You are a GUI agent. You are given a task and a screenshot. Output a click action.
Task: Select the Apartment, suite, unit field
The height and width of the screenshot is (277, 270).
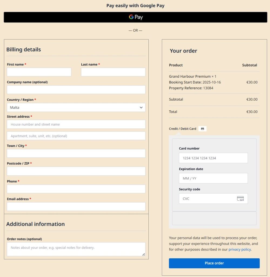(x=76, y=136)
